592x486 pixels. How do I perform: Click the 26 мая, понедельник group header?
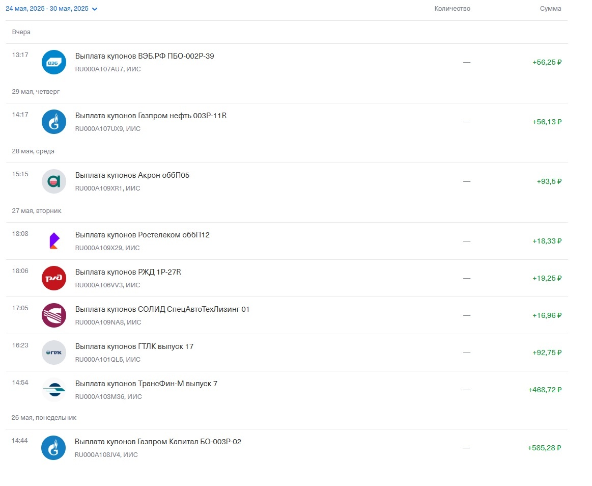tap(44, 418)
